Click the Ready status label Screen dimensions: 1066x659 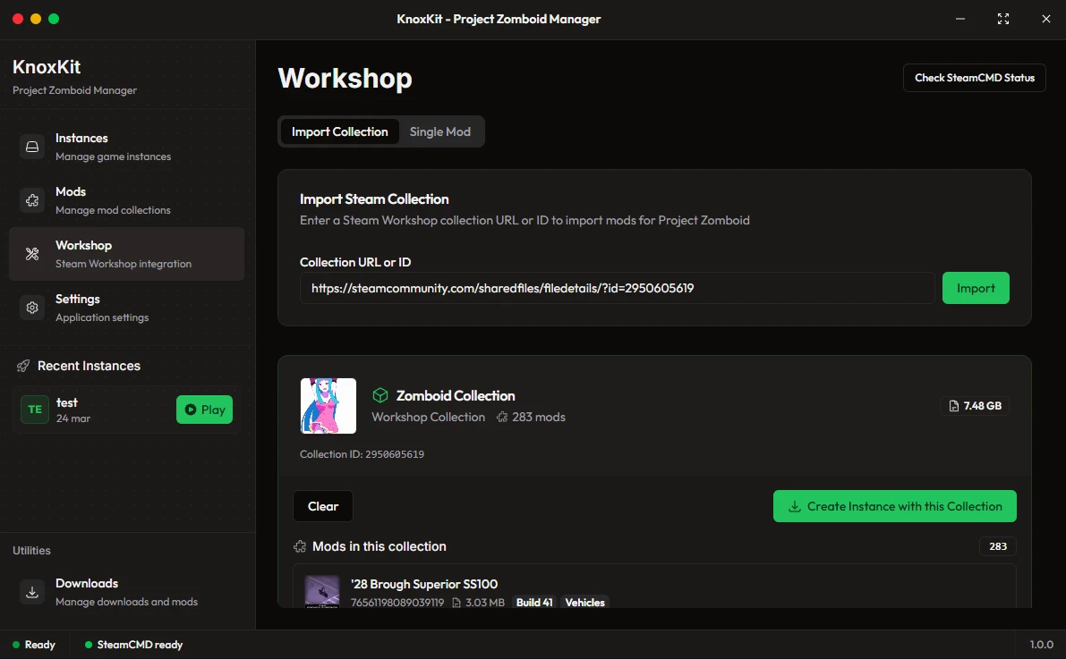pos(40,645)
